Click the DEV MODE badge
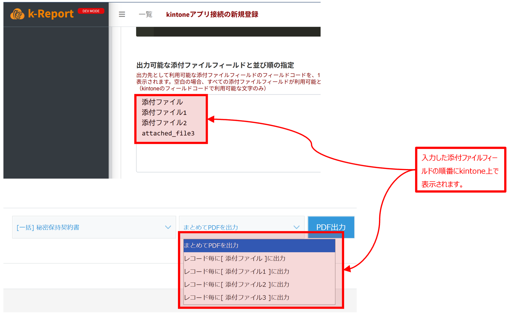This screenshot has width=514, height=316. (x=91, y=11)
